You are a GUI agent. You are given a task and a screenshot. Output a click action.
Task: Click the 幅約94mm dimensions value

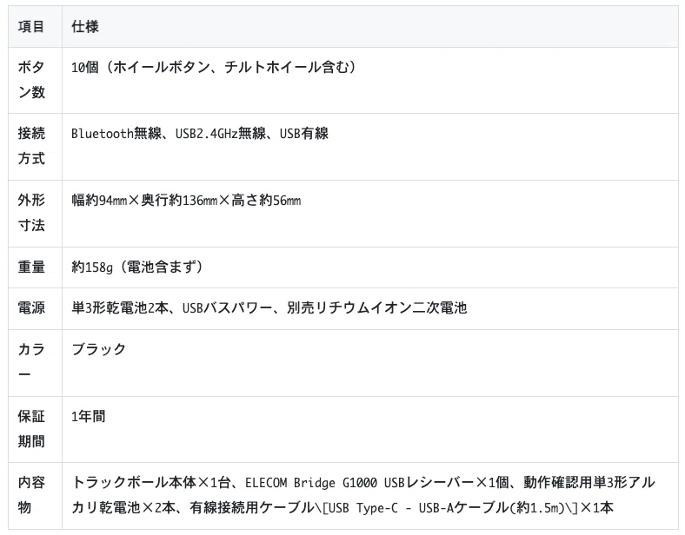[99, 201]
